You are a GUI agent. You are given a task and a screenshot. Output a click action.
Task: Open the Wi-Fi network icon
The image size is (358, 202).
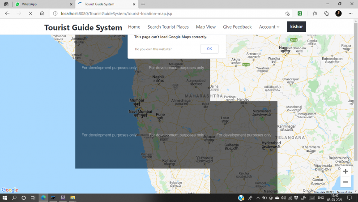coord(290,198)
